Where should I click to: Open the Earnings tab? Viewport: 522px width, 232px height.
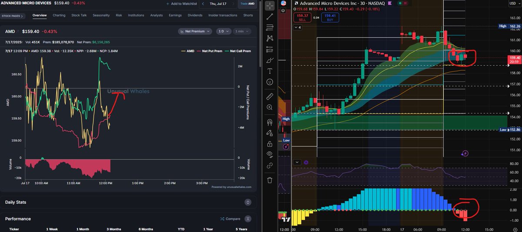pos(175,15)
